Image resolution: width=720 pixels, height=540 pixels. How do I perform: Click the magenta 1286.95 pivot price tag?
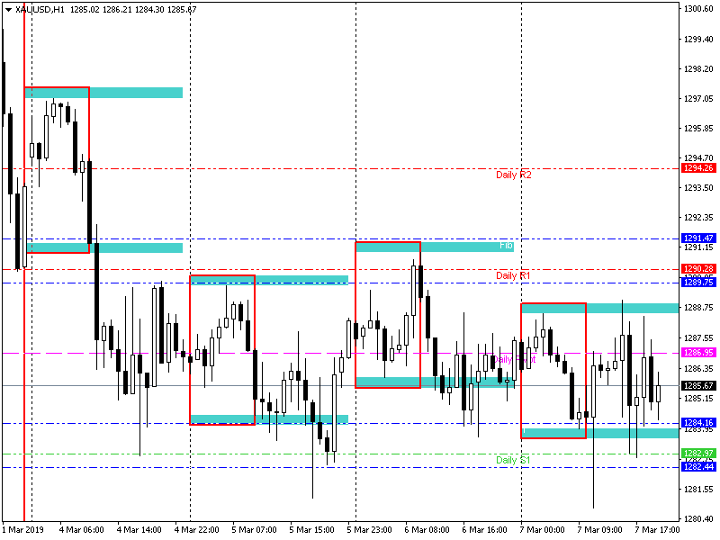coord(698,353)
